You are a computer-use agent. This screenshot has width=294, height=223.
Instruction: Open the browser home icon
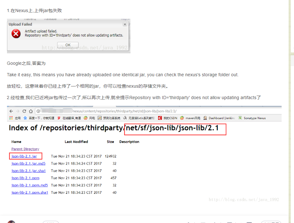(x=31, y=111)
